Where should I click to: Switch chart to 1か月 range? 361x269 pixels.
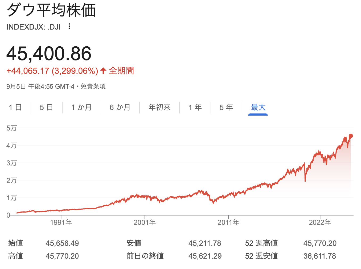[x=81, y=107]
